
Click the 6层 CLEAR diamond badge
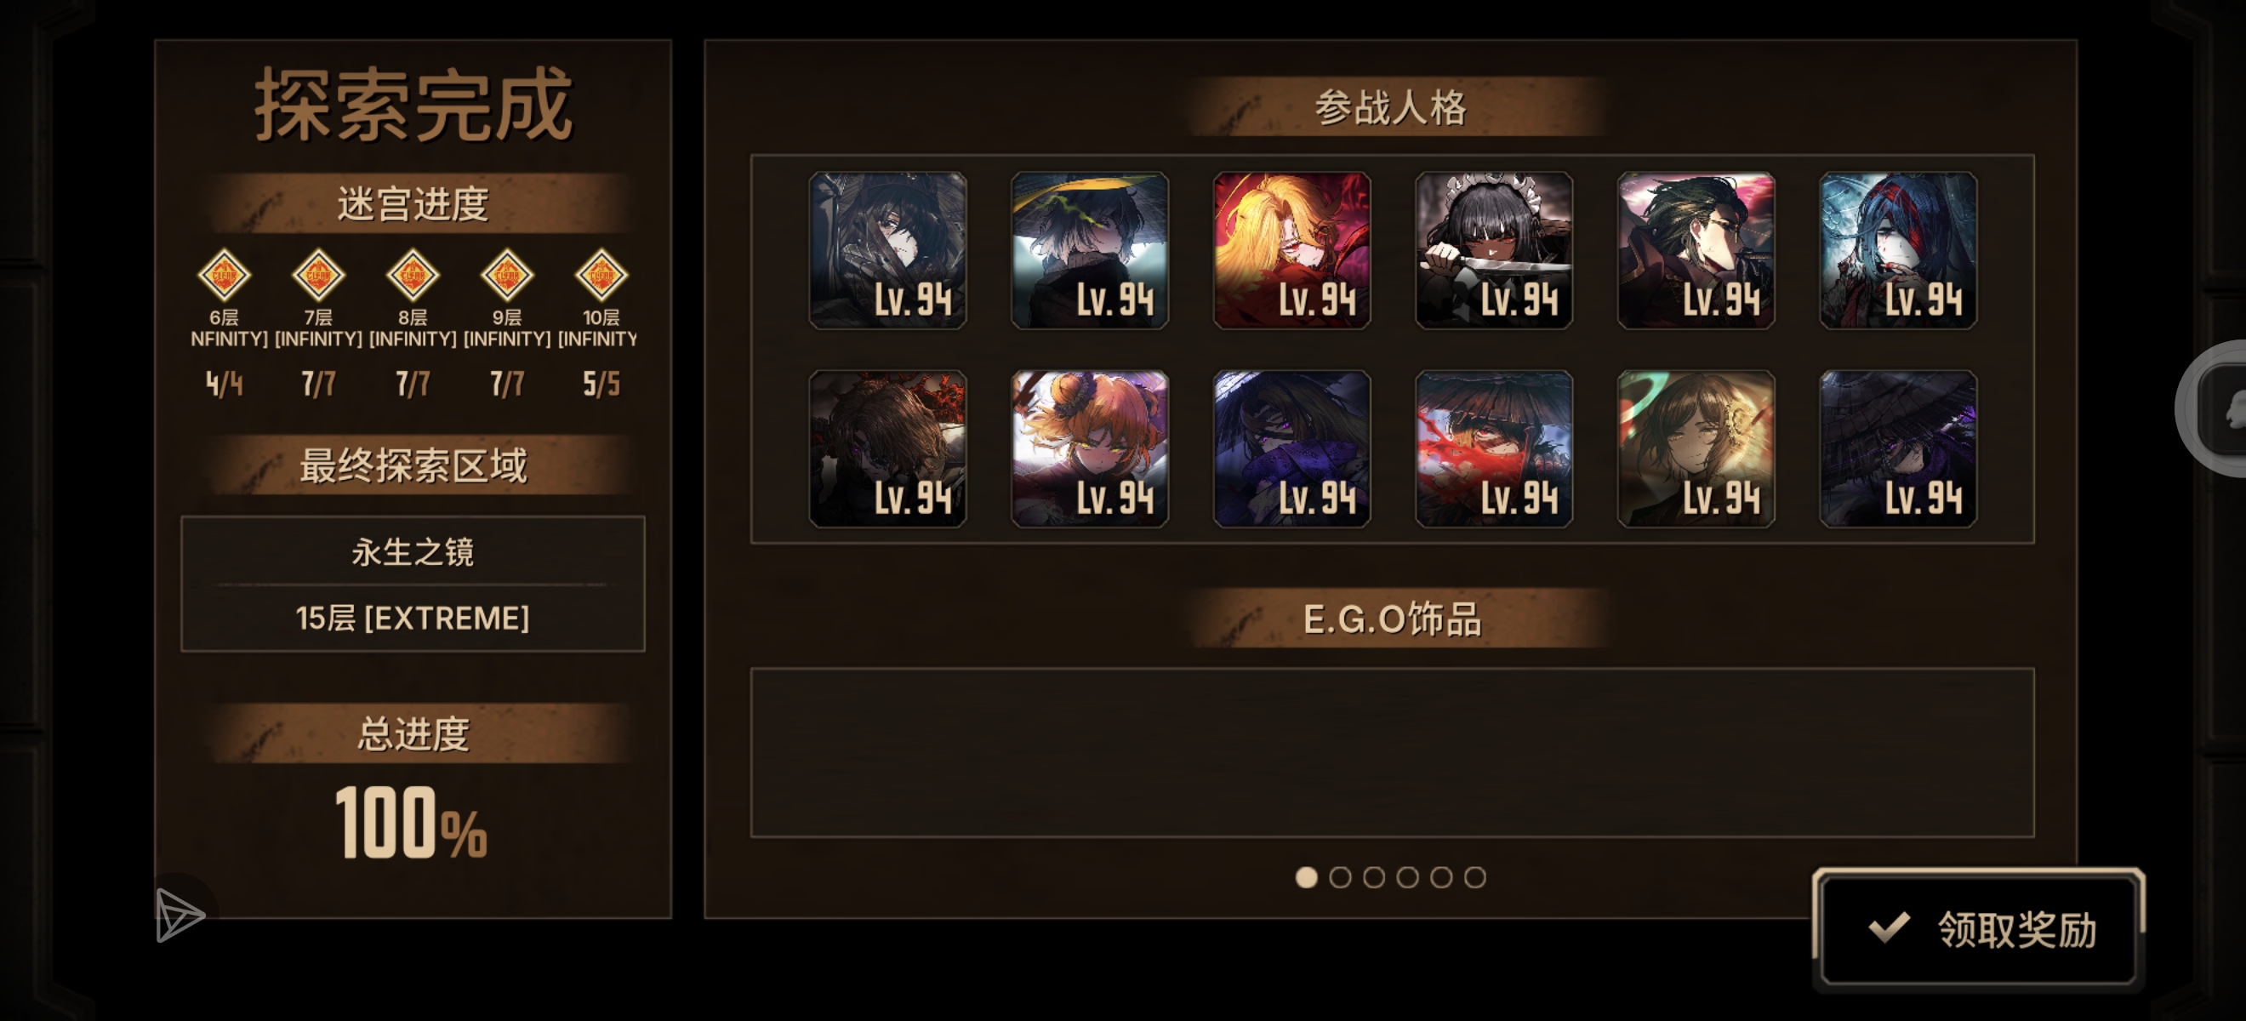pos(224,276)
